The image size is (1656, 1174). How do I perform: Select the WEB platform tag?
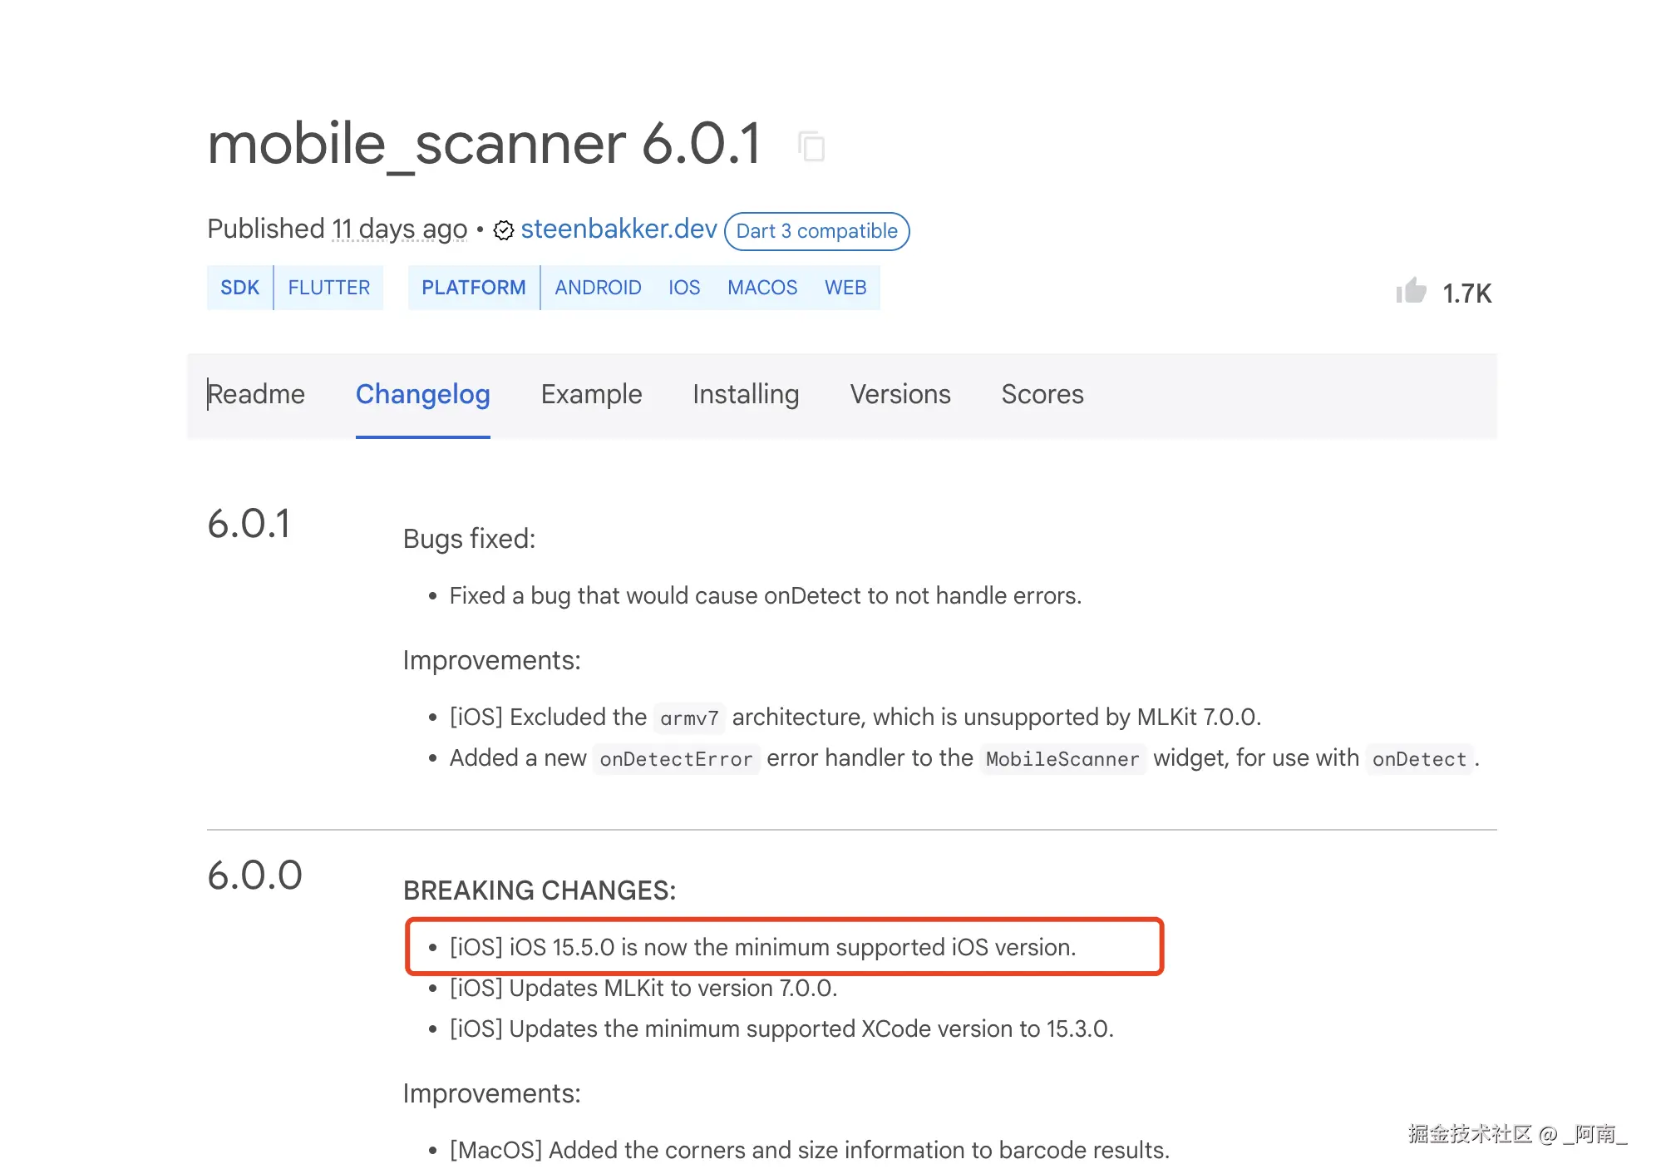tap(845, 288)
